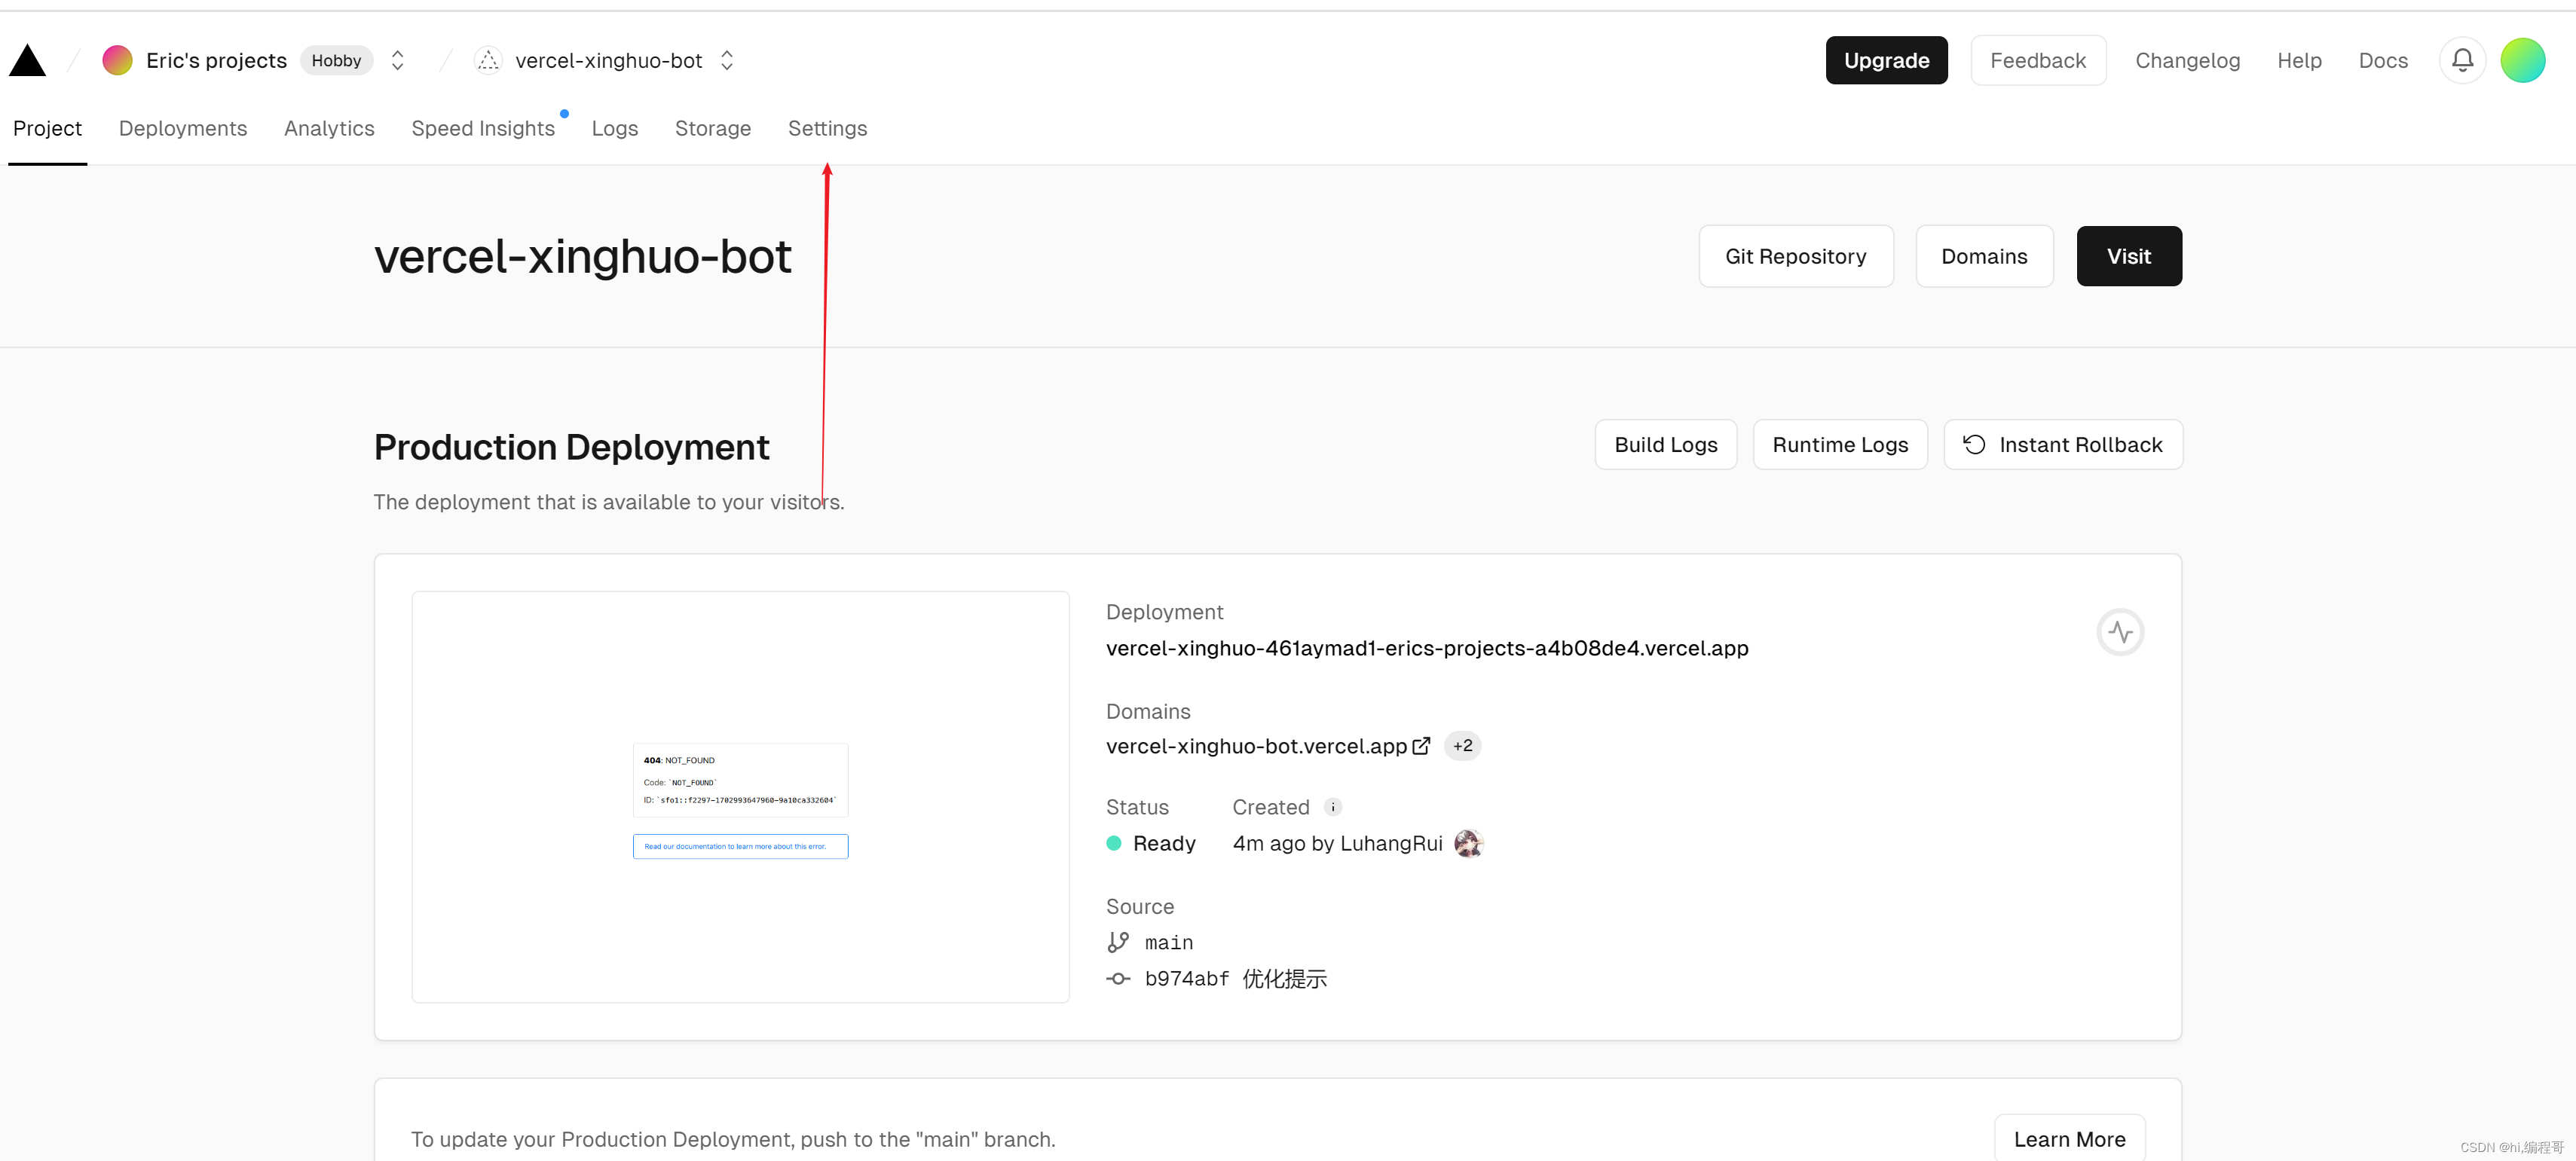Click "4m ago by LuhangRui" text
The image size is (2576, 1161).
pyautogui.click(x=1337, y=844)
